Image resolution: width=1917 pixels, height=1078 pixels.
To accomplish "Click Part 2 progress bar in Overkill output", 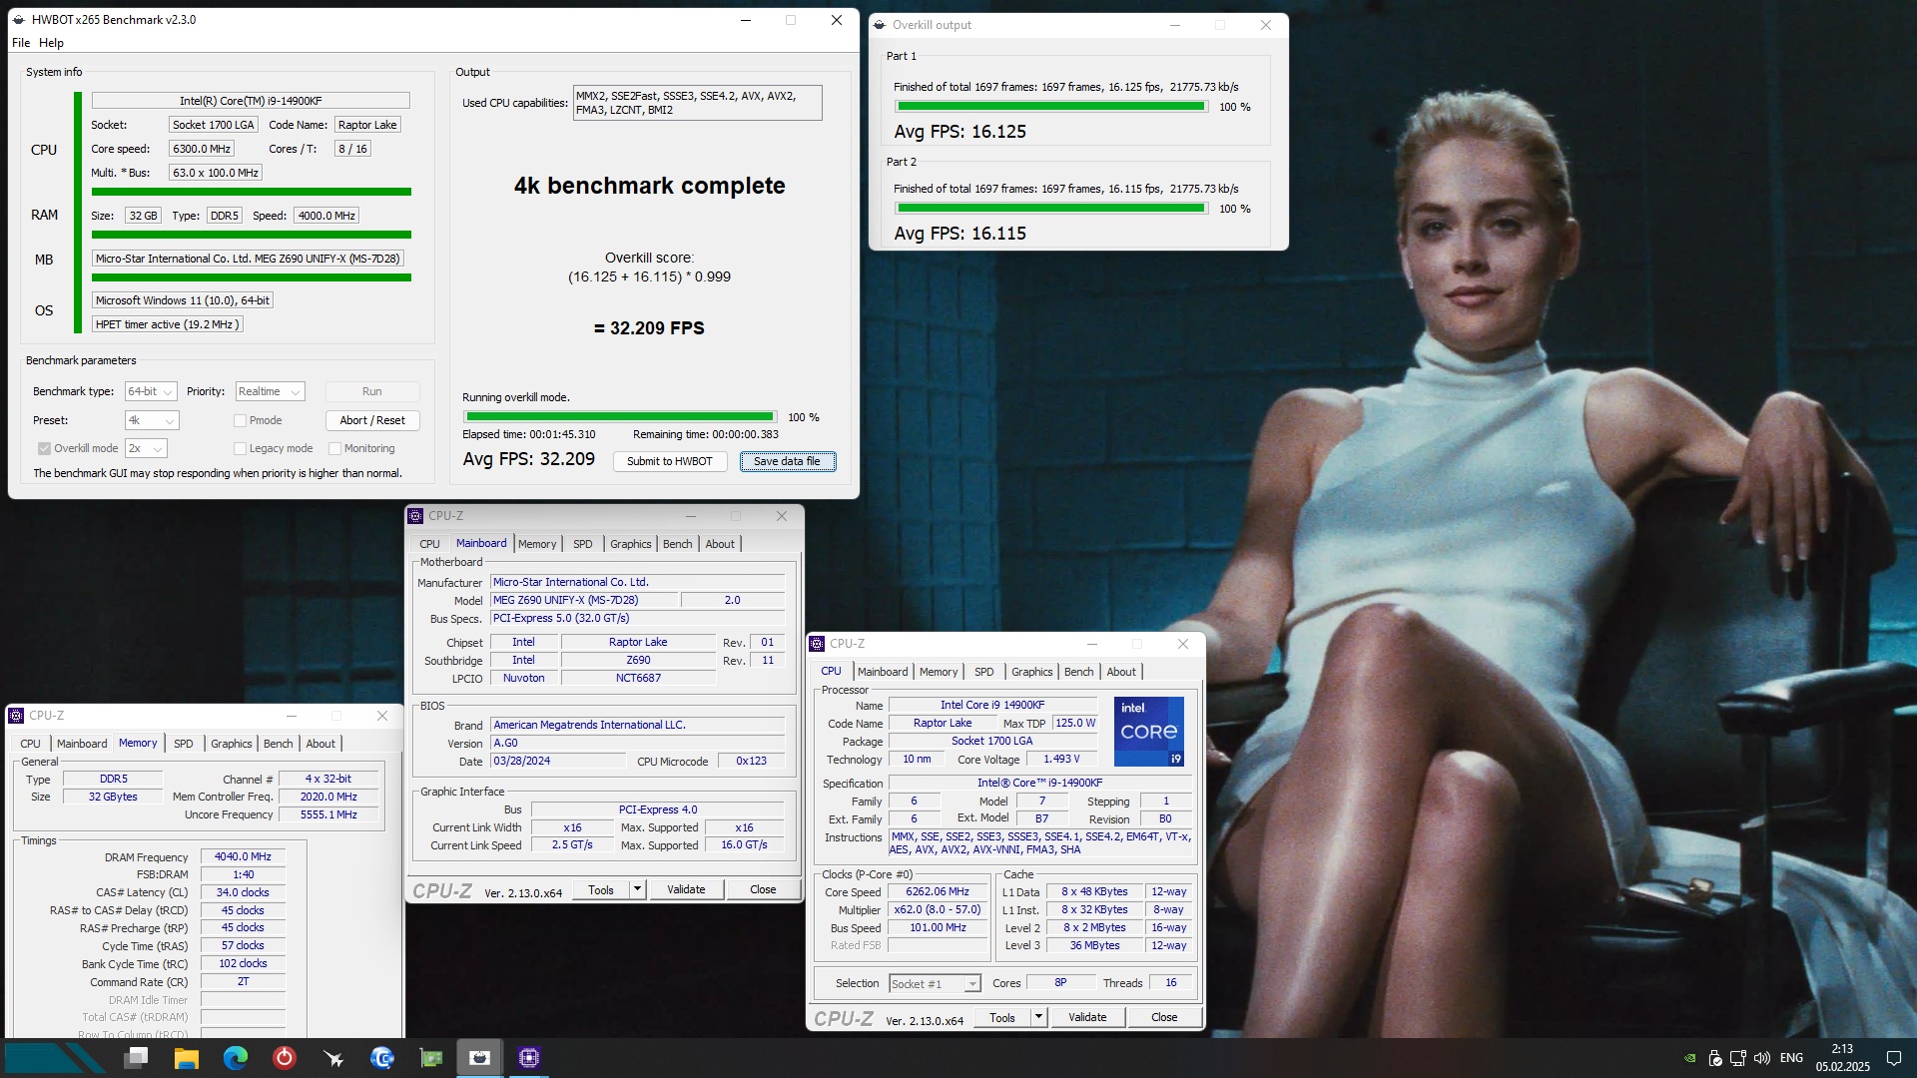I will pyautogui.click(x=1050, y=209).
